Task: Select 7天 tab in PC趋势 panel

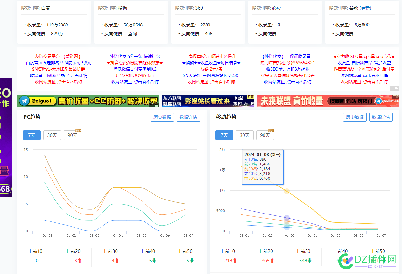Action: pos(32,135)
